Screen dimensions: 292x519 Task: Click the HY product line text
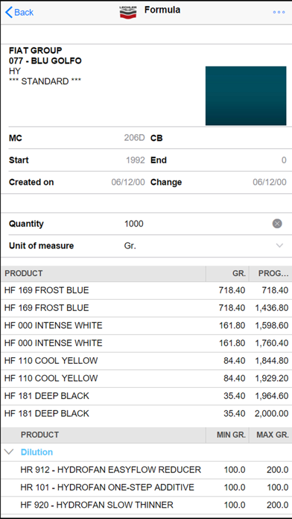click(15, 71)
